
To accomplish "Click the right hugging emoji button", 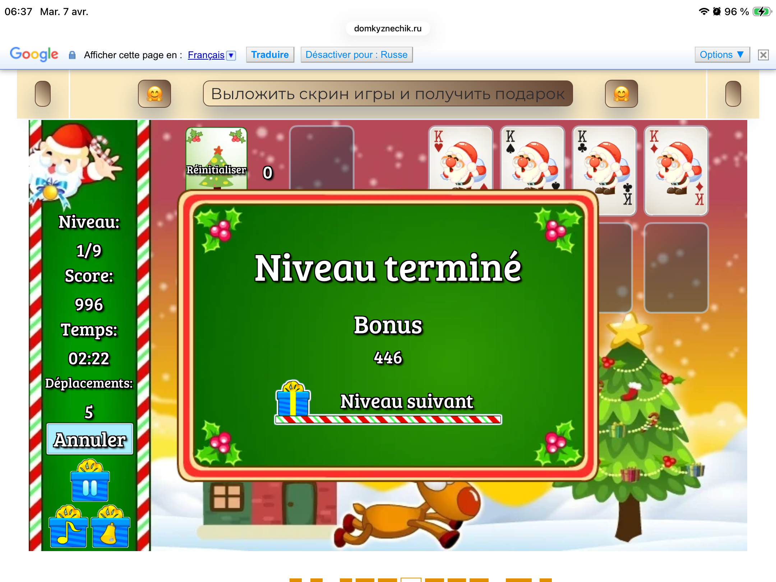I will pos(621,94).
